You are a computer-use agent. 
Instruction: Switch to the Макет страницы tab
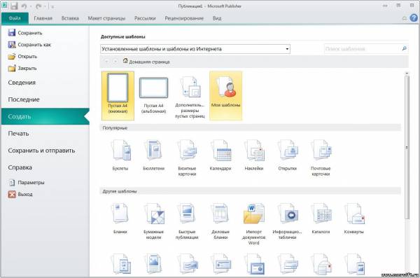click(106, 18)
